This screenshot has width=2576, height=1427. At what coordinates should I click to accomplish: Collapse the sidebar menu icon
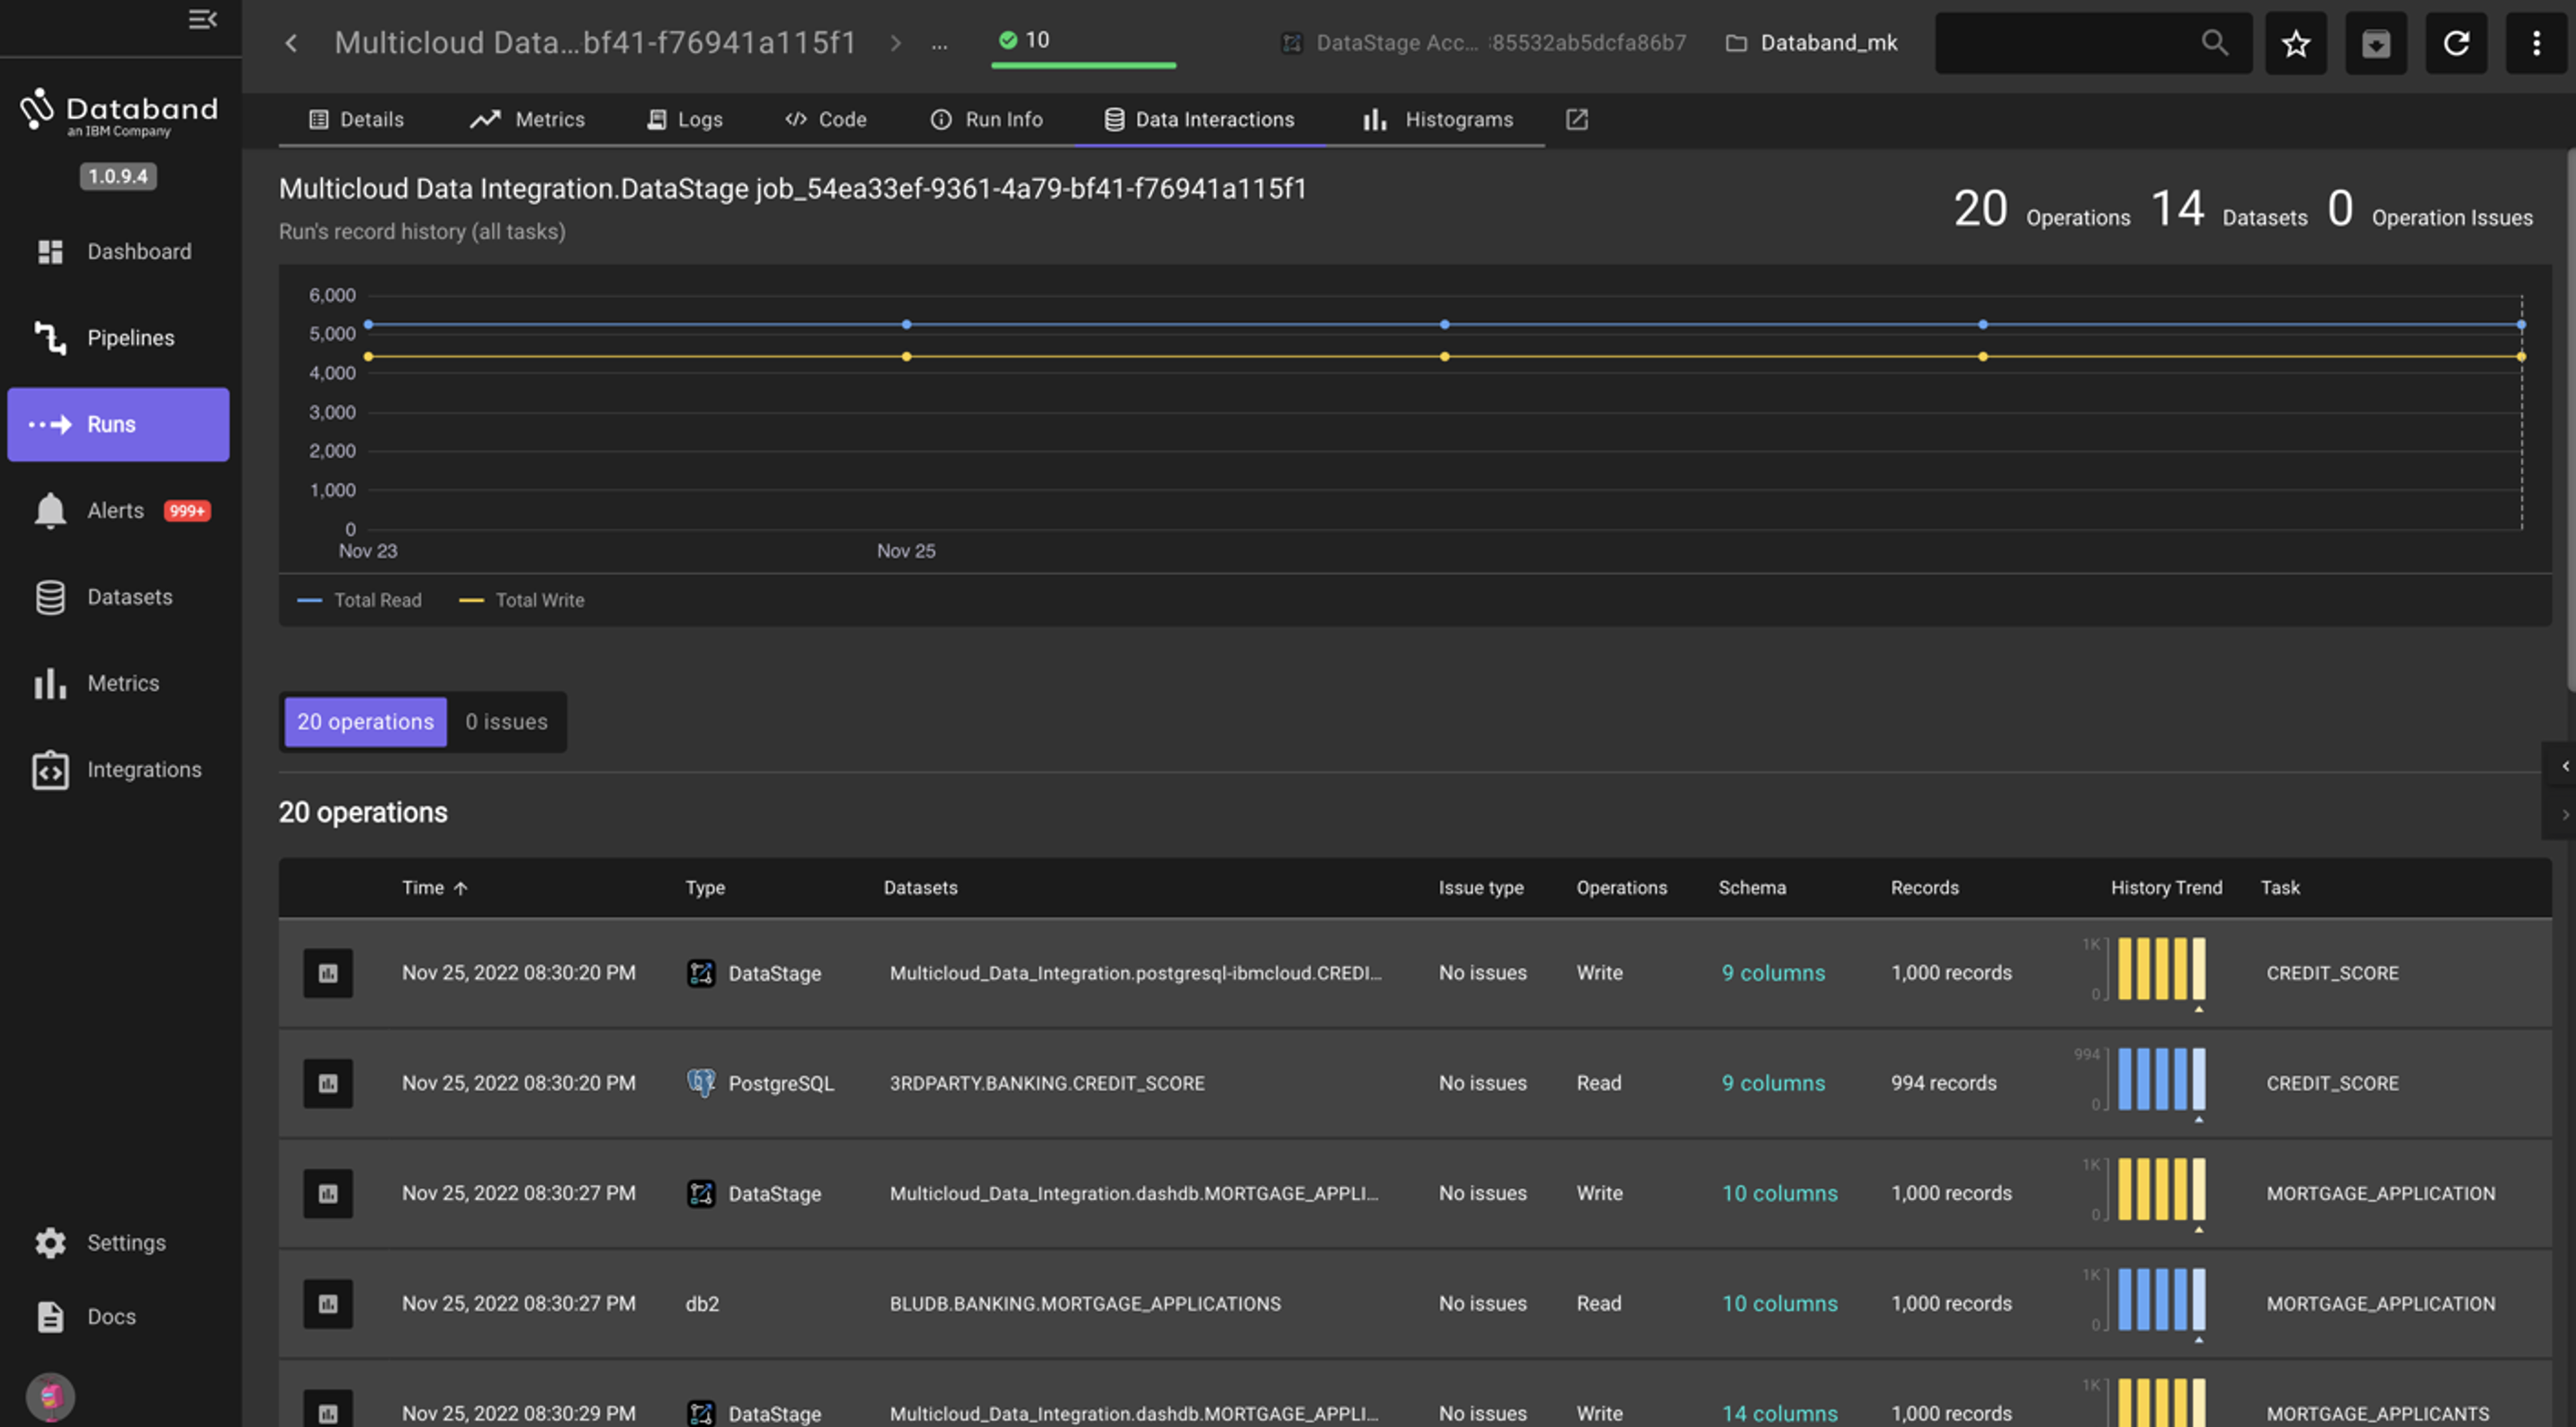click(x=203, y=19)
